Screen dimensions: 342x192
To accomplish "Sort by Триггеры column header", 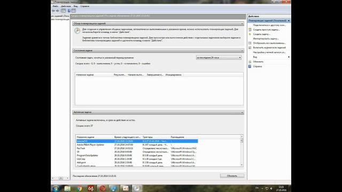I will pyautogui.click(x=156, y=138).
